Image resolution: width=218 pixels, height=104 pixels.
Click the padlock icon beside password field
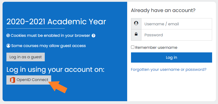(x=136, y=34)
